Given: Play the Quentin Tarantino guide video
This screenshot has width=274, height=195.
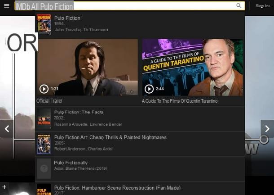Looking at the screenshot, I should [149, 89].
